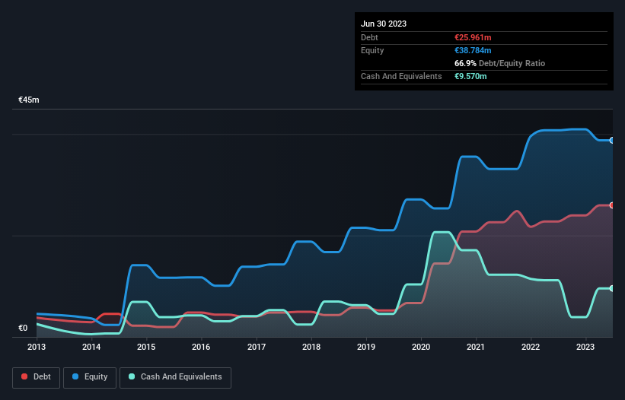Toggle the Equity series legend button

[x=90, y=377]
